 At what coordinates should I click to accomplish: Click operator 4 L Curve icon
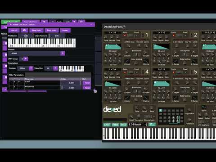127,98
